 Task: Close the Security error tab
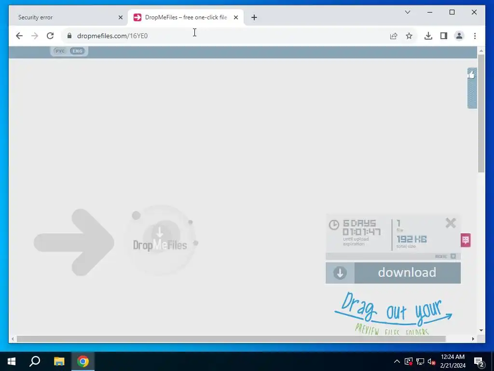click(120, 17)
